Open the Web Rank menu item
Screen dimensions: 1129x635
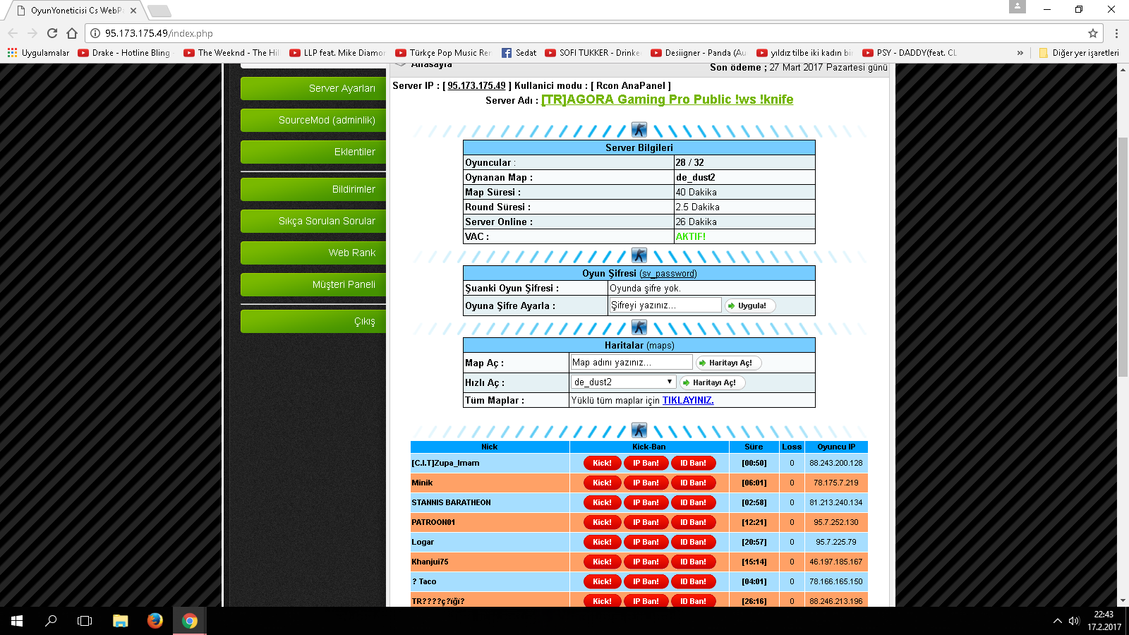tap(313, 253)
